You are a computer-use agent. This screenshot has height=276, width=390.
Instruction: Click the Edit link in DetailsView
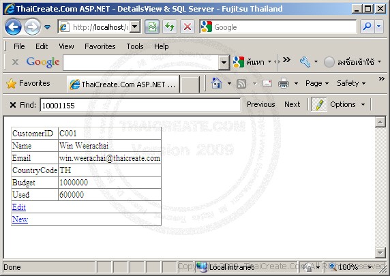[19, 207]
